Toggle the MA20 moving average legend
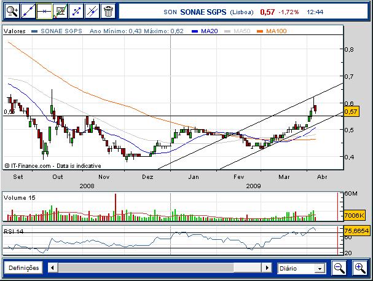Screen dimensions: 373x281 pos(205,31)
